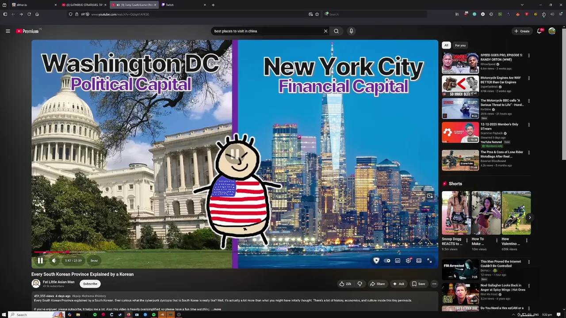This screenshot has width=566, height=318.
Task: Open the YouTube guide hamburger menu
Action: pyautogui.click(x=8, y=31)
